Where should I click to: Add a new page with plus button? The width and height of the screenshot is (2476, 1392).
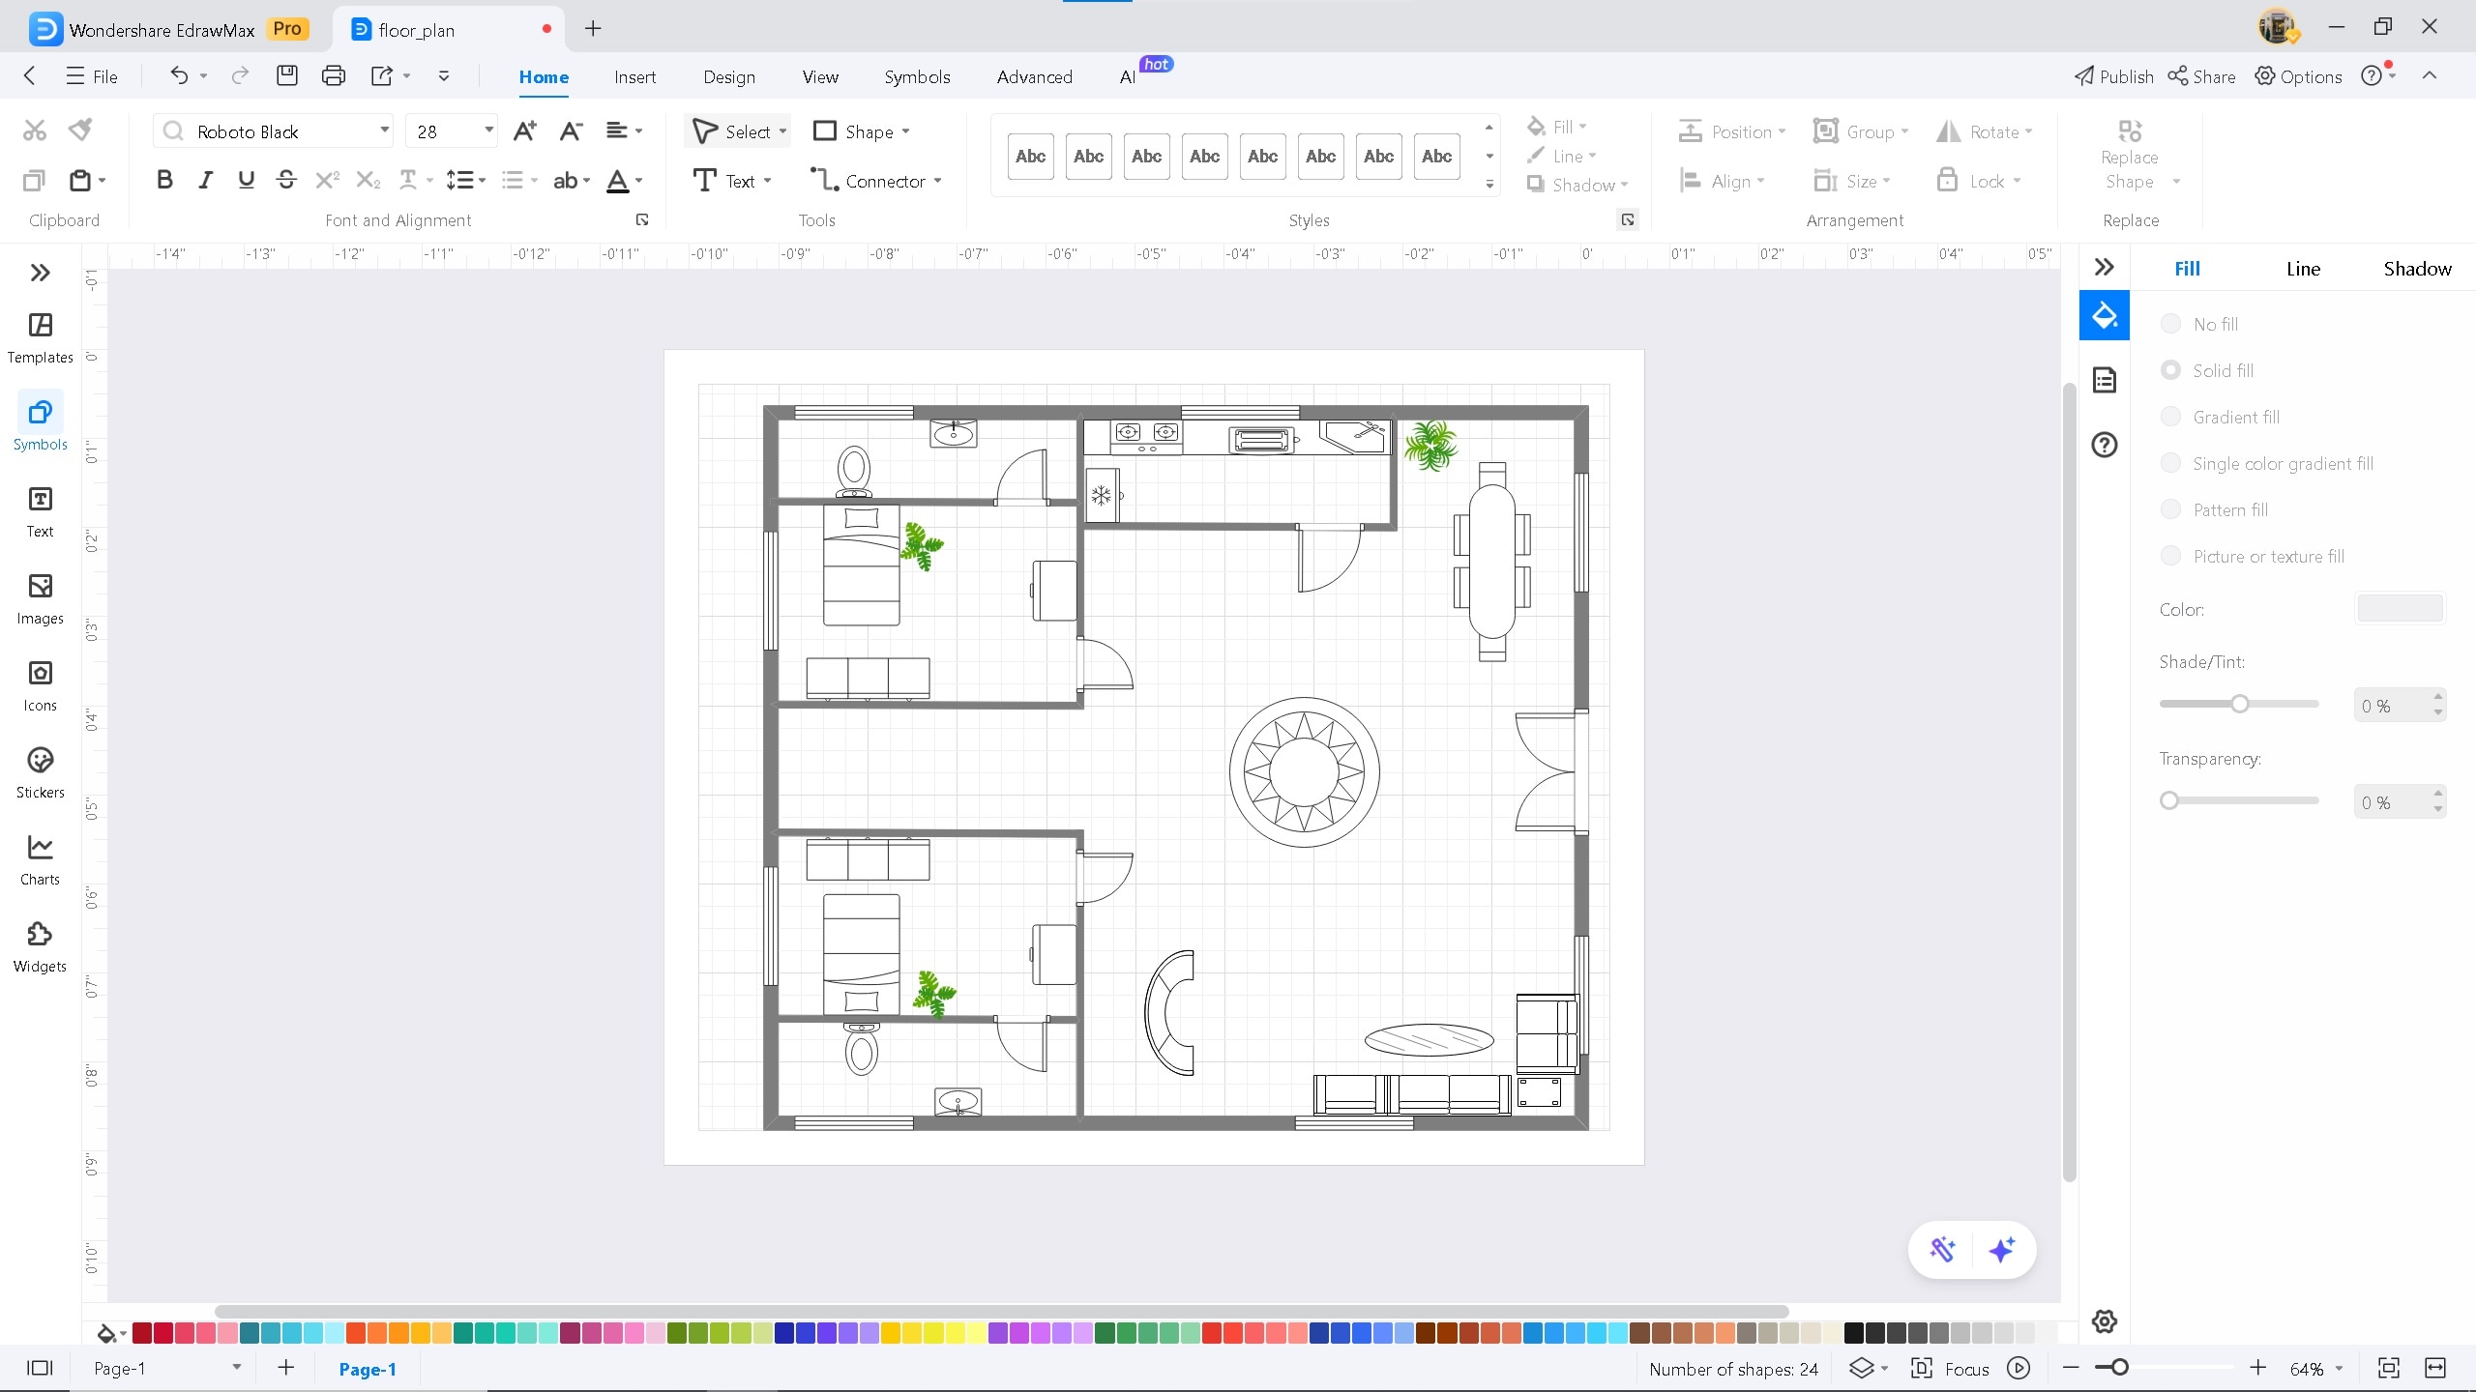[x=285, y=1368]
